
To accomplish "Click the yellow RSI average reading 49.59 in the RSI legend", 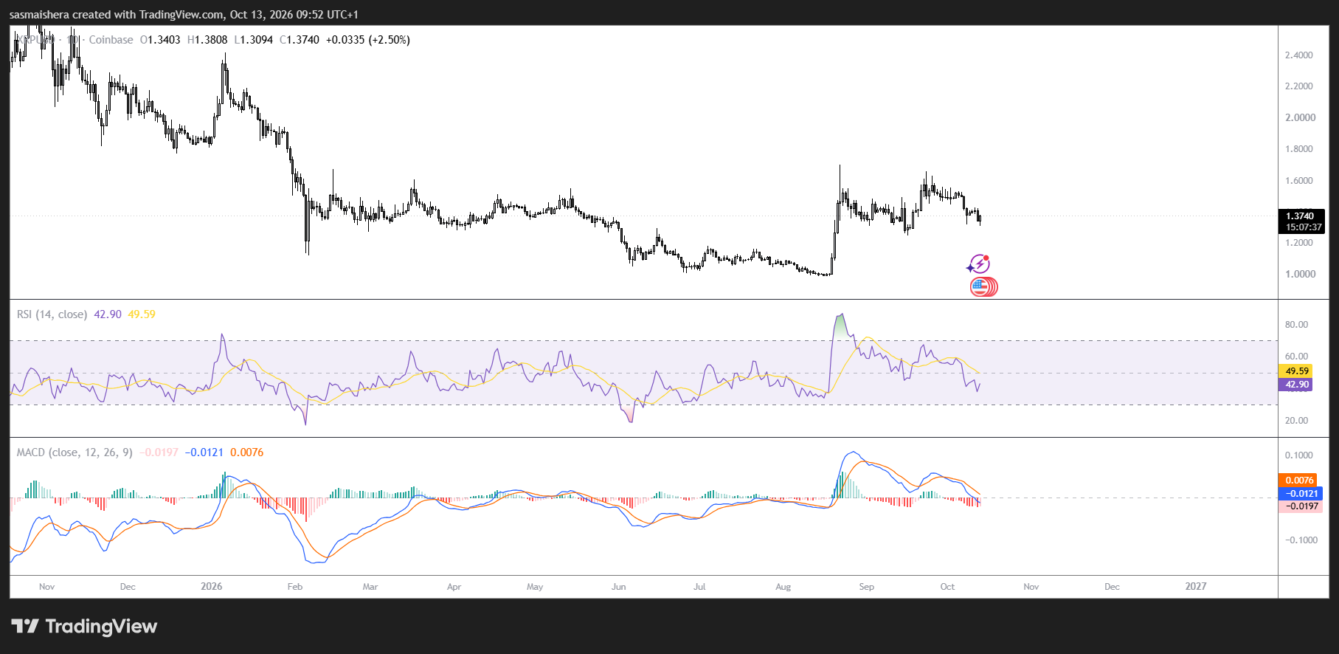I will [x=142, y=314].
